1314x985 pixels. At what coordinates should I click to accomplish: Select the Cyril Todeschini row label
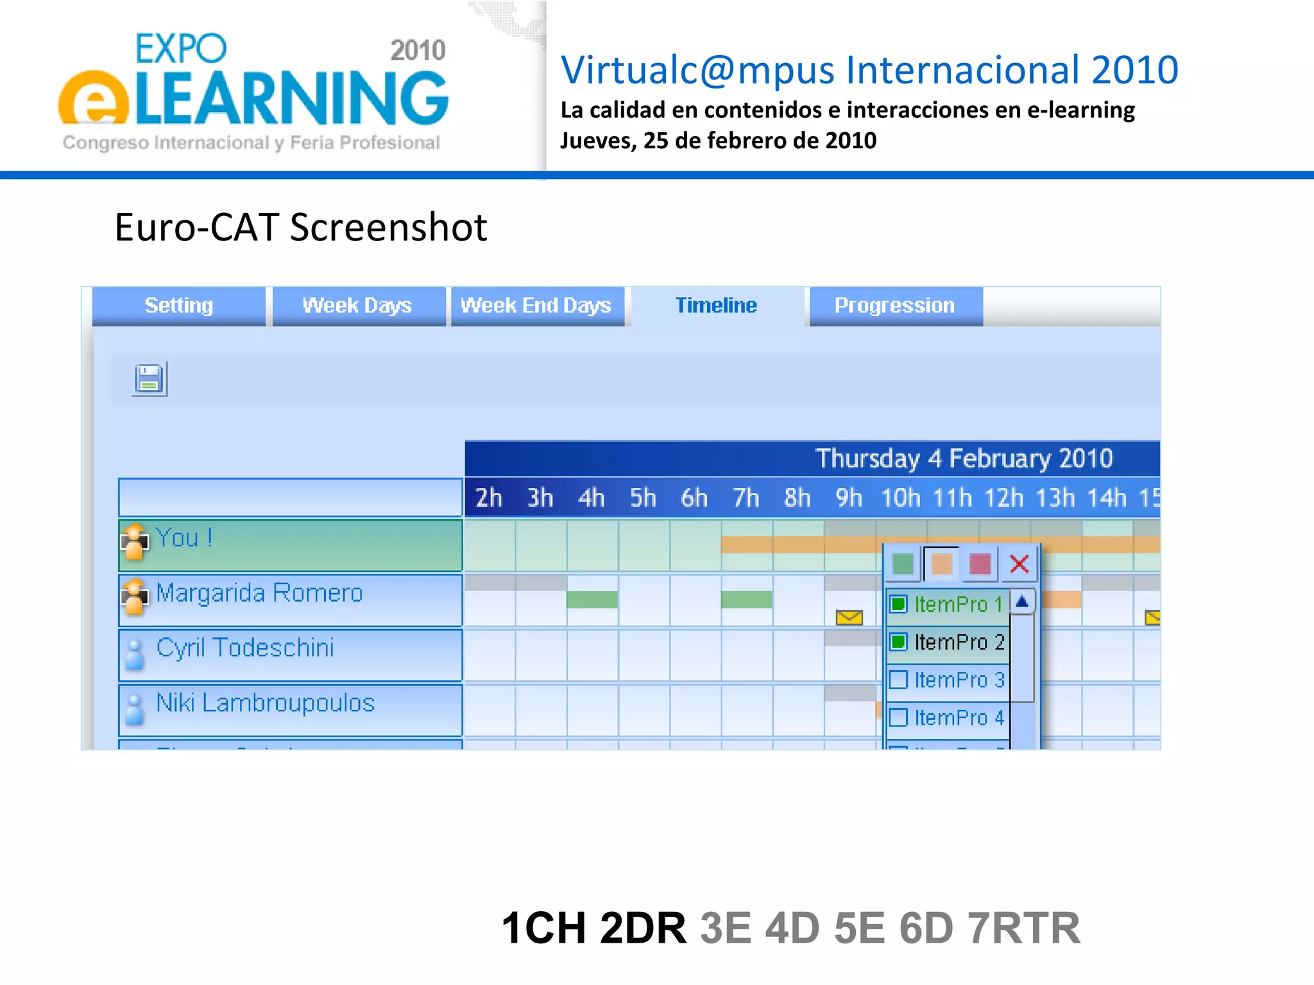[x=291, y=655]
